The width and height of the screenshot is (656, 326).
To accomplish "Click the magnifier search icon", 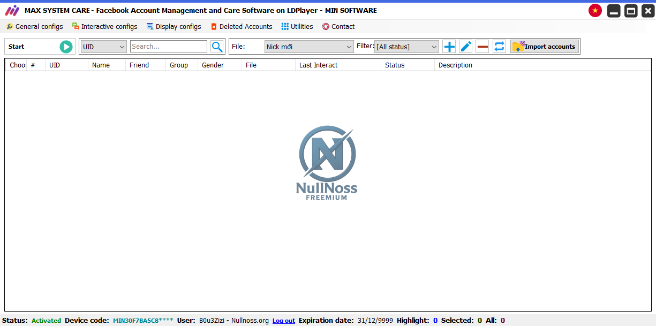I will 217,47.
